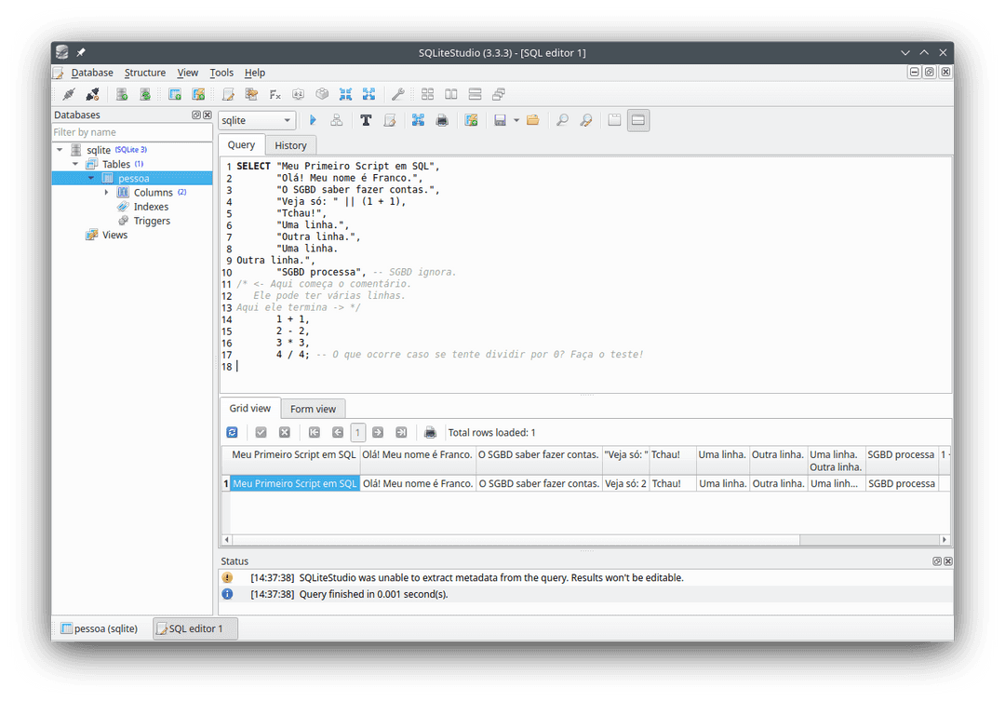Pin the SQL editor window

(82, 52)
